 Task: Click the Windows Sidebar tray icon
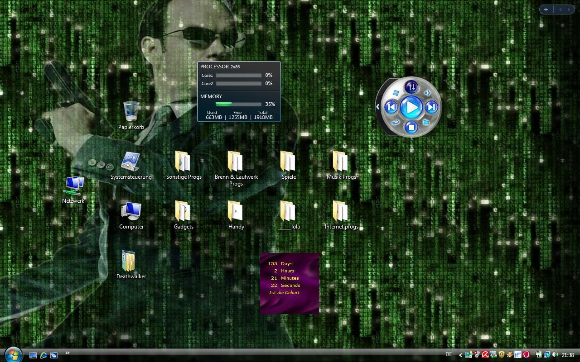[469, 355]
